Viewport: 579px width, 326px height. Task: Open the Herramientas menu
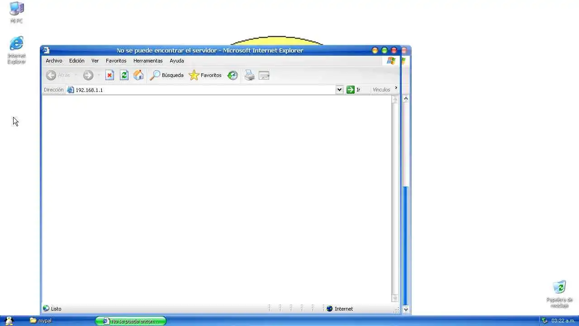pos(148,61)
